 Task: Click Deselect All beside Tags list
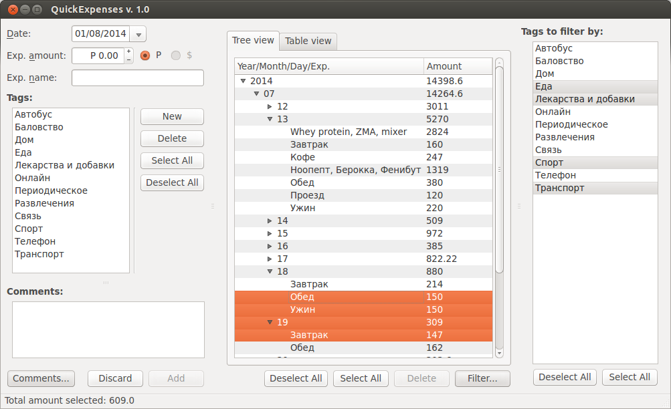pos(172,182)
